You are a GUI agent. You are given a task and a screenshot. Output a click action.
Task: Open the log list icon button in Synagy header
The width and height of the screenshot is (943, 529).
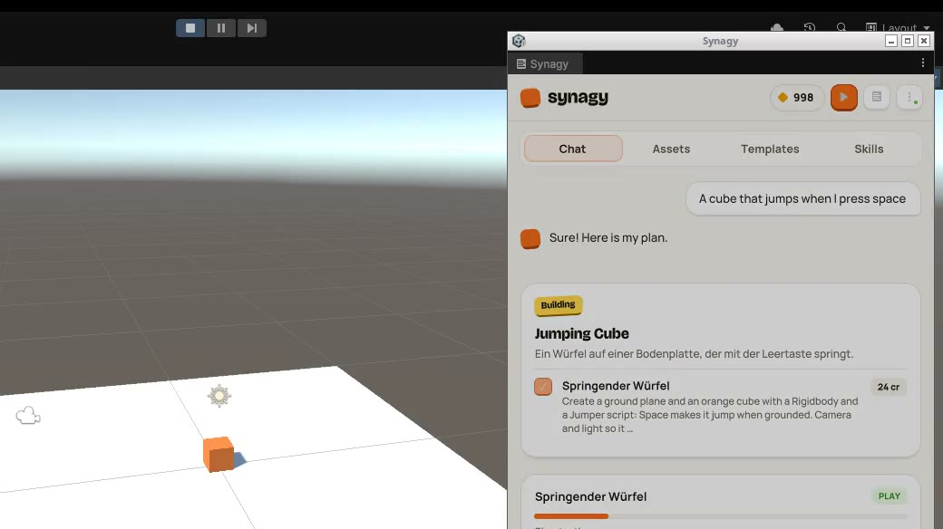click(x=876, y=97)
